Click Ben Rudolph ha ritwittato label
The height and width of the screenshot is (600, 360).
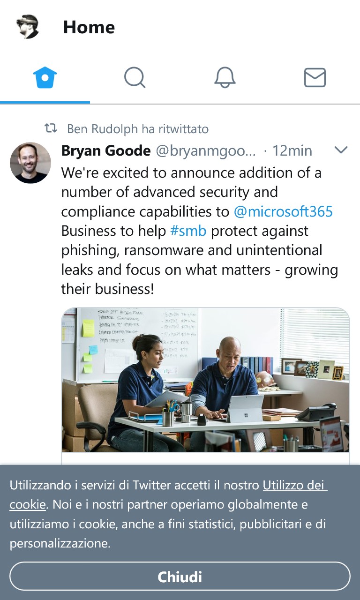click(138, 128)
